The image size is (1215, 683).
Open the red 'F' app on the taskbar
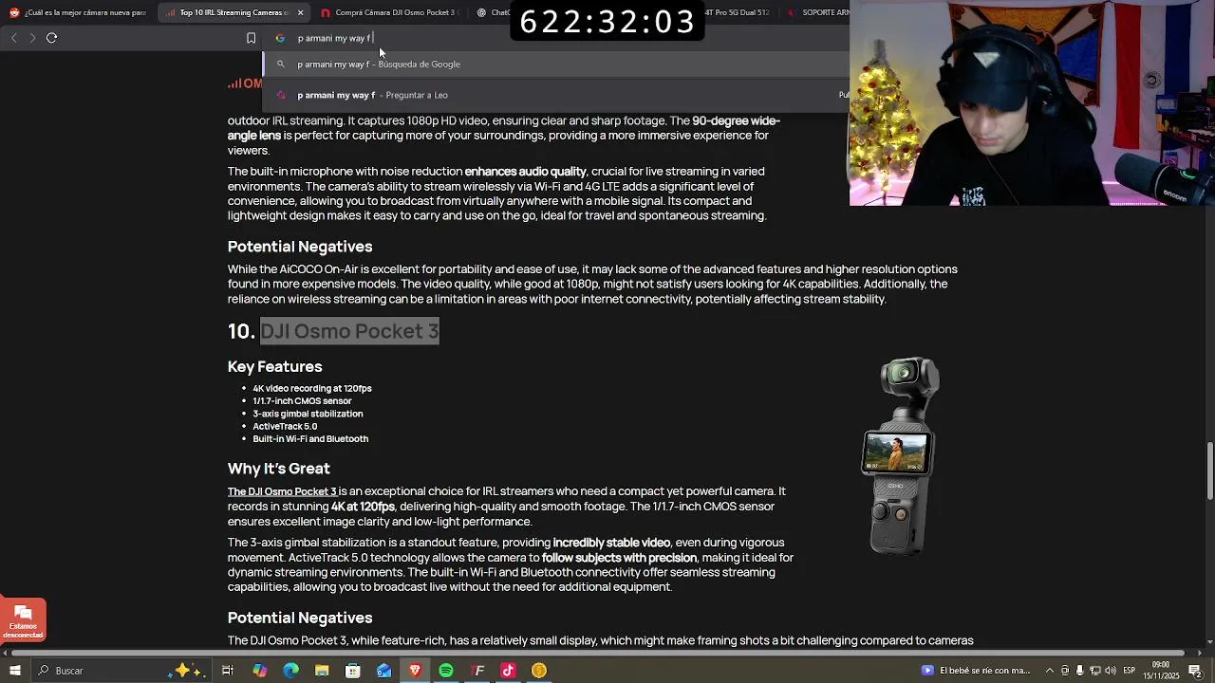pyautogui.click(x=477, y=671)
